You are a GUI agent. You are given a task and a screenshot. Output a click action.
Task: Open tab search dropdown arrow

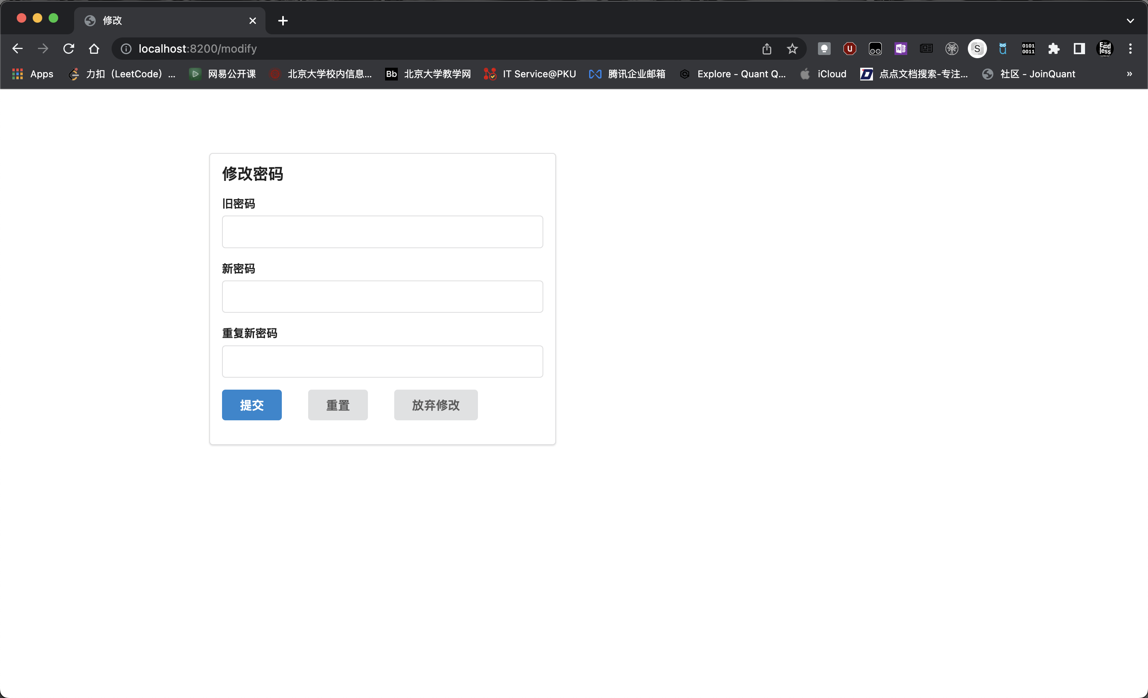click(x=1130, y=20)
